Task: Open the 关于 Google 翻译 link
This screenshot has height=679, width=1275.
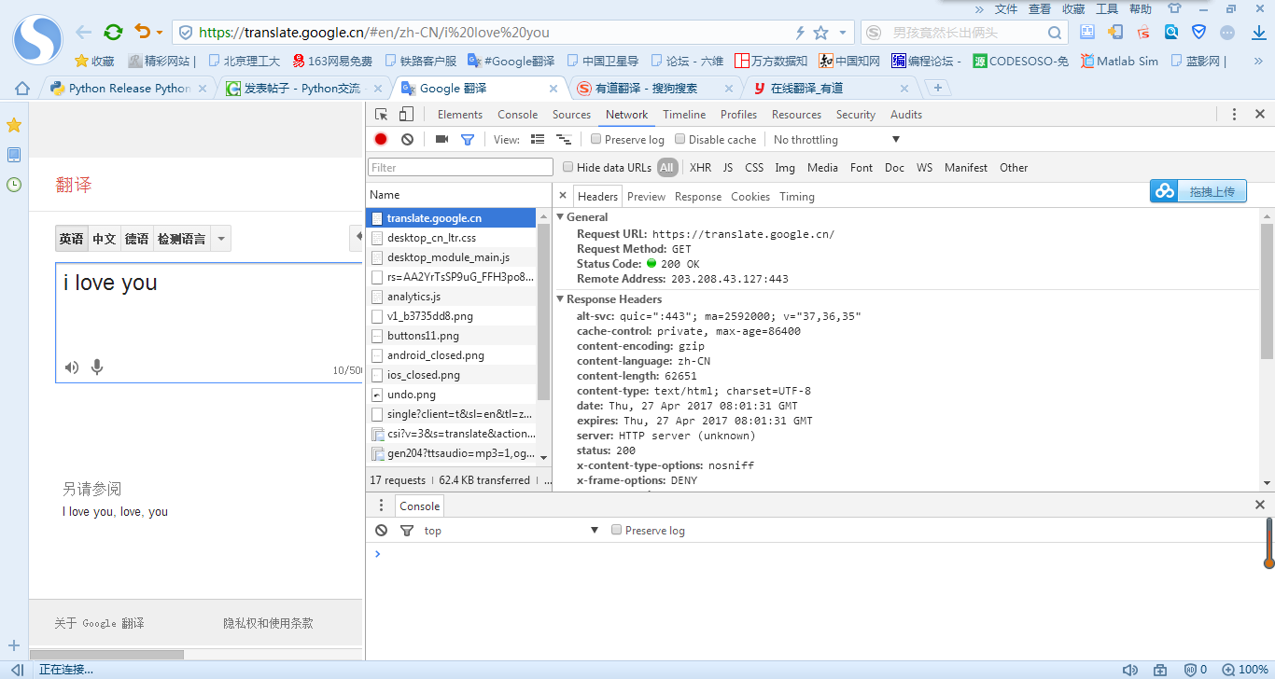Action: pyautogui.click(x=99, y=623)
